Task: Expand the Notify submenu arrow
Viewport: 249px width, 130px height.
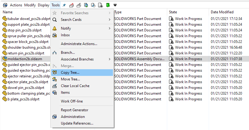Action: pyautogui.click(x=110, y=28)
